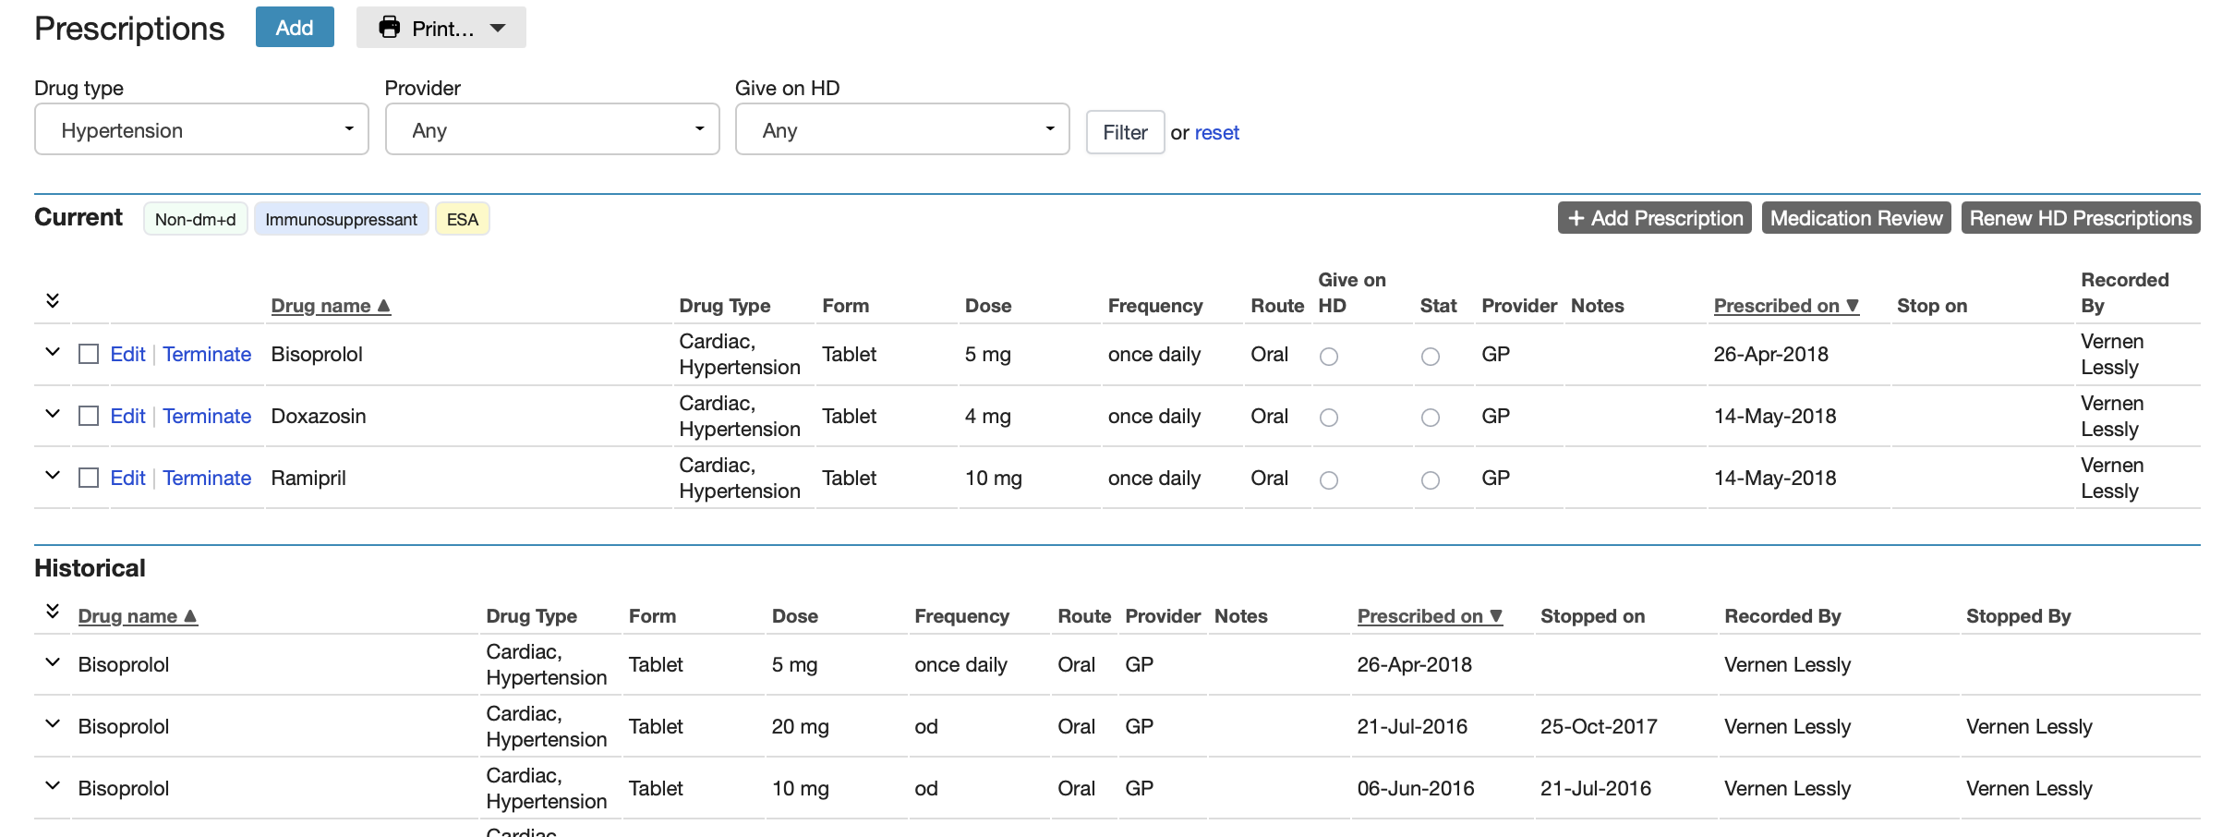Select the ESA tag

point(462,219)
